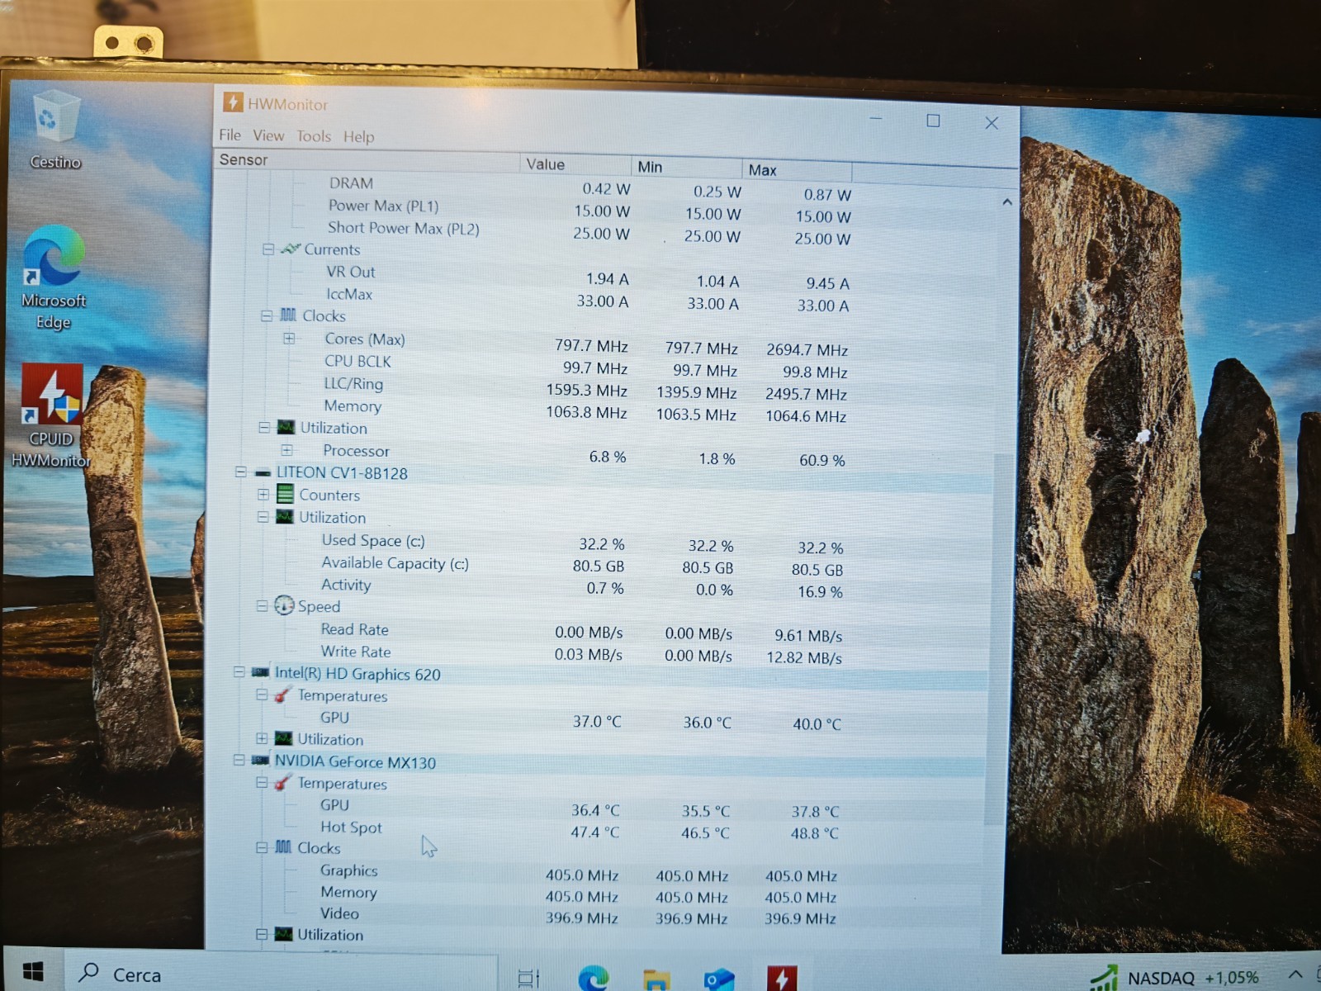Collapse the Speed section
Image resolution: width=1321 pixels, height=991 pixels.
tap(263, 606)
